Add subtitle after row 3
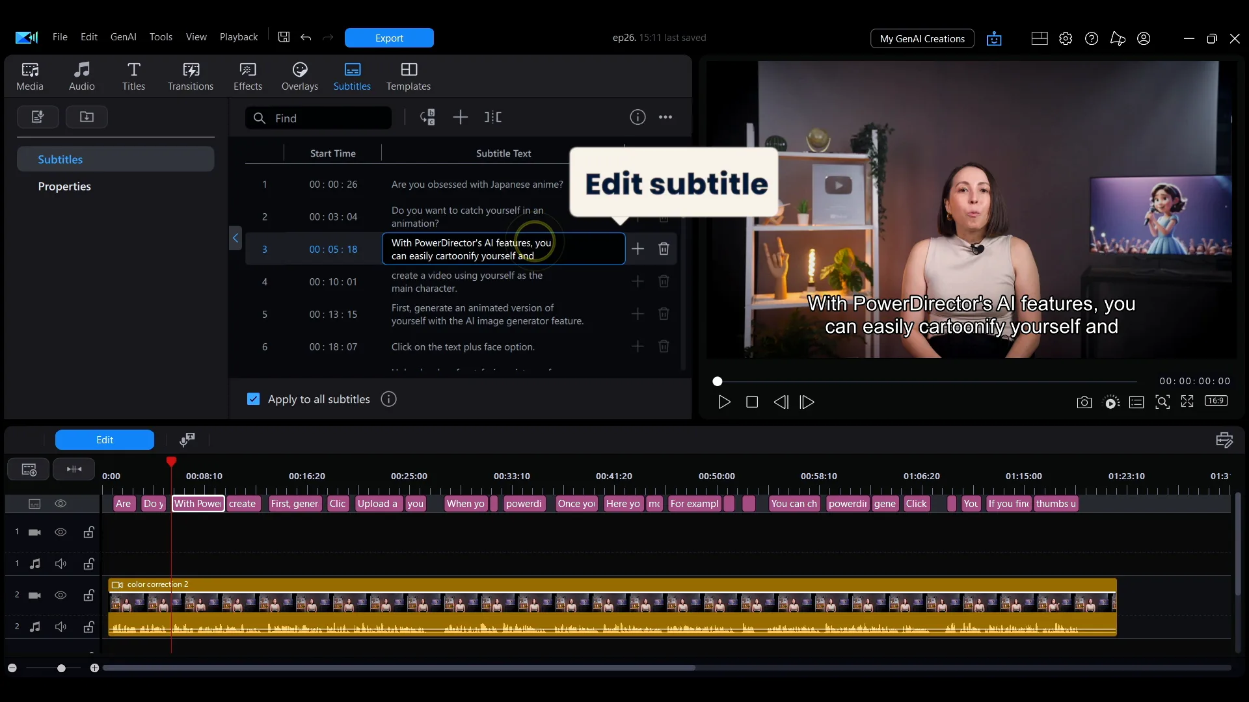This screenshot has width=1249, height=702. click(x=638, y=249)
